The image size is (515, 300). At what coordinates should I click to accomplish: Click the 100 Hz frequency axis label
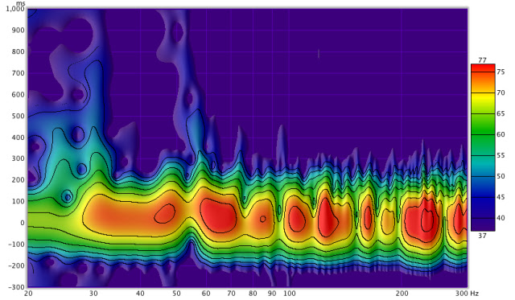(x=290, y=294)
